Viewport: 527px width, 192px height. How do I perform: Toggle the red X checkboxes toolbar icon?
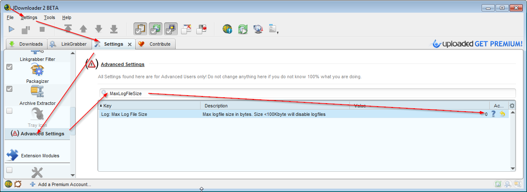187,29
